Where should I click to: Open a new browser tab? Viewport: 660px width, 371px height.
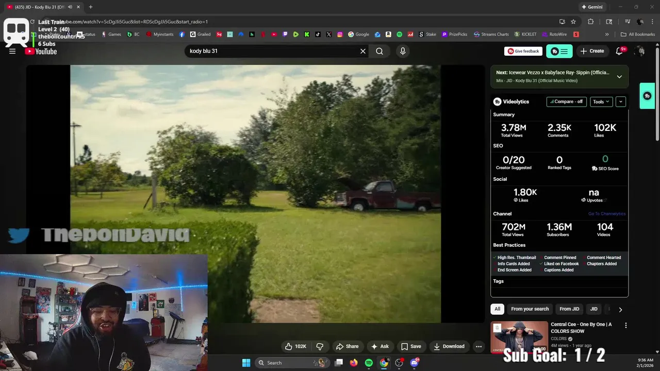coord(91,7)
